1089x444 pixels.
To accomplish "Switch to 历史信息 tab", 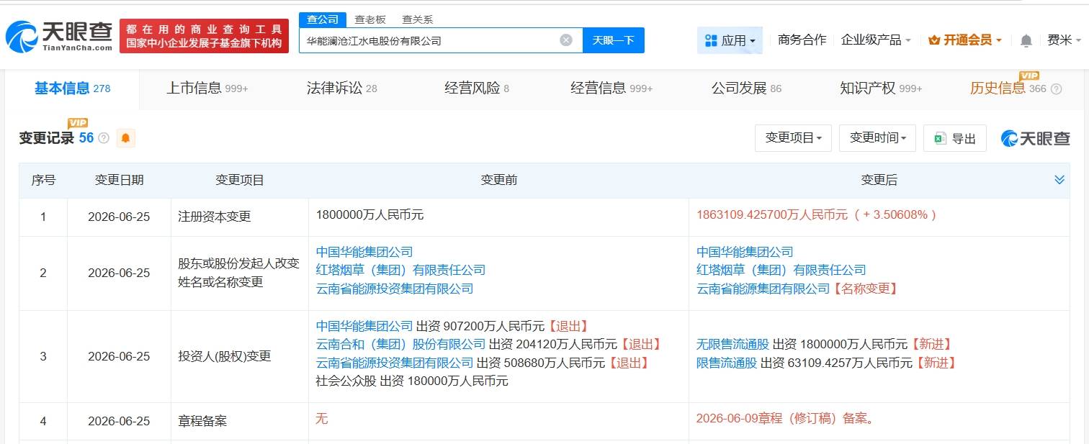I will 1008,89.
